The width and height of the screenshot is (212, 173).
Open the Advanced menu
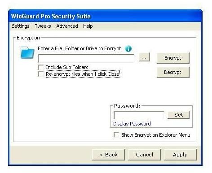[67, 26]
